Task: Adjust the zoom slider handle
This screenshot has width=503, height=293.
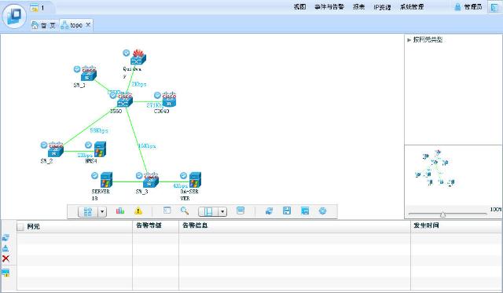Action: coord(442,214)
